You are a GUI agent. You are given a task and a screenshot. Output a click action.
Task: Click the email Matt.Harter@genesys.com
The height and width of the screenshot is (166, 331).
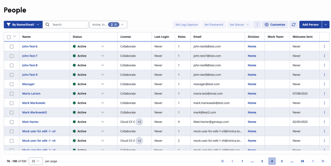(211, 122)
